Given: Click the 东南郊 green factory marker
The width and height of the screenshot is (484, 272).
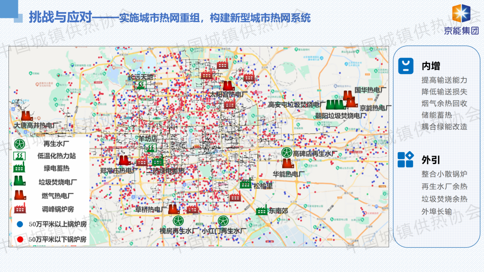Looking at the screenshot, I should pos(262,210).
